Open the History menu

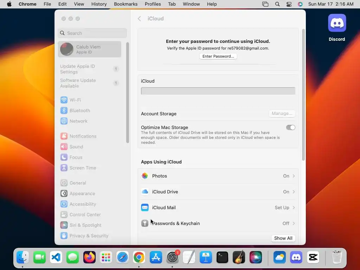click(x=99, y=4)
